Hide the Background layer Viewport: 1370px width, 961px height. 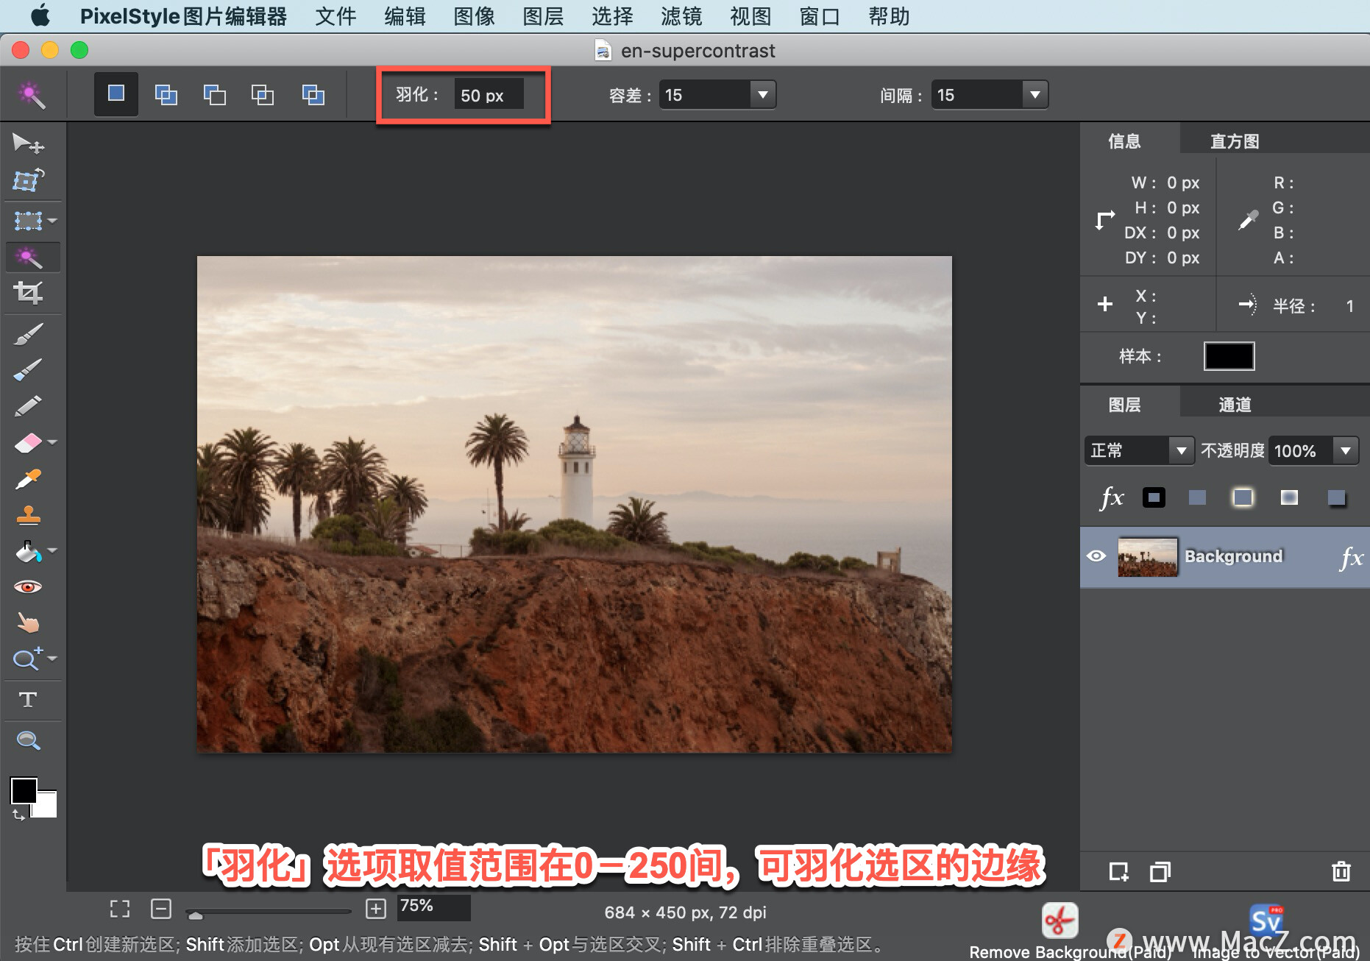point(1098,557)
